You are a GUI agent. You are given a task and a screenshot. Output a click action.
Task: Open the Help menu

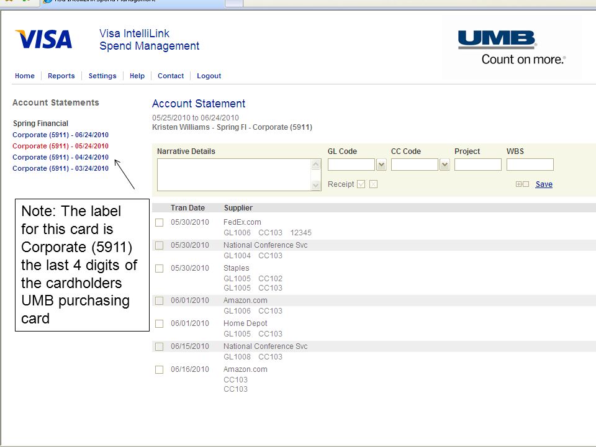(x=137, y=76)
